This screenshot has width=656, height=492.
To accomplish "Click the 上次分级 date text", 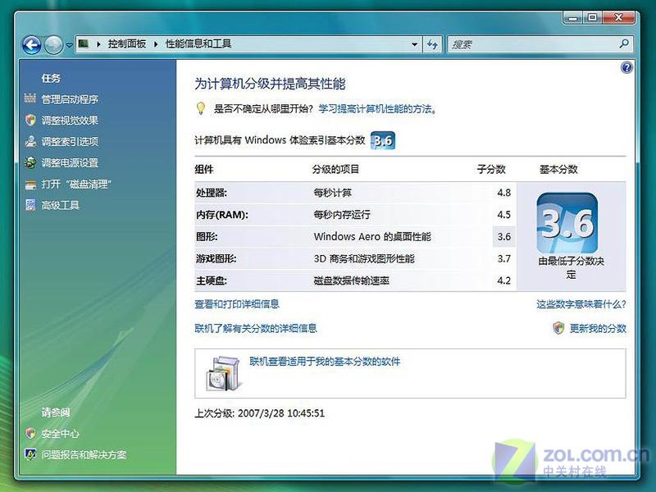I will pos(259,413).
